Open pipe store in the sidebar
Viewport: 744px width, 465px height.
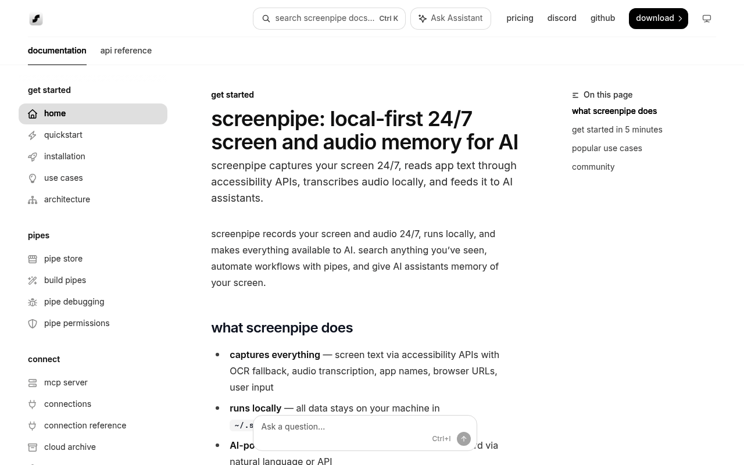coord(93,259)
